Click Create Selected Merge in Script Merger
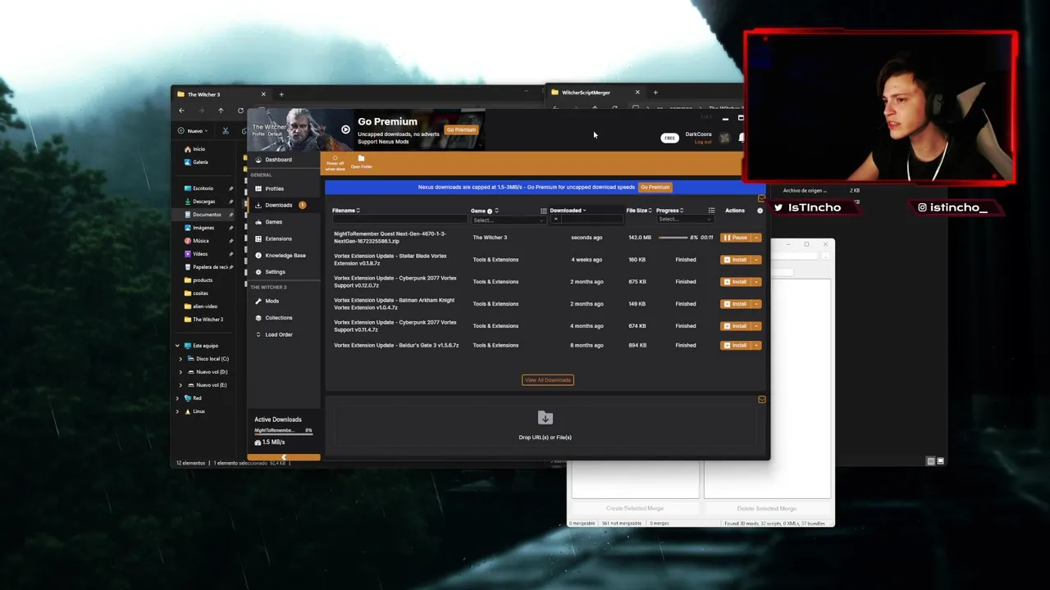Image resolution: width=1050 pixels, height=590 pixels. [635, 509]
